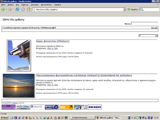Click text Альбом просматривался 5470 раза
The width and height of the screenshot is (160, 120).
[51, 93]
